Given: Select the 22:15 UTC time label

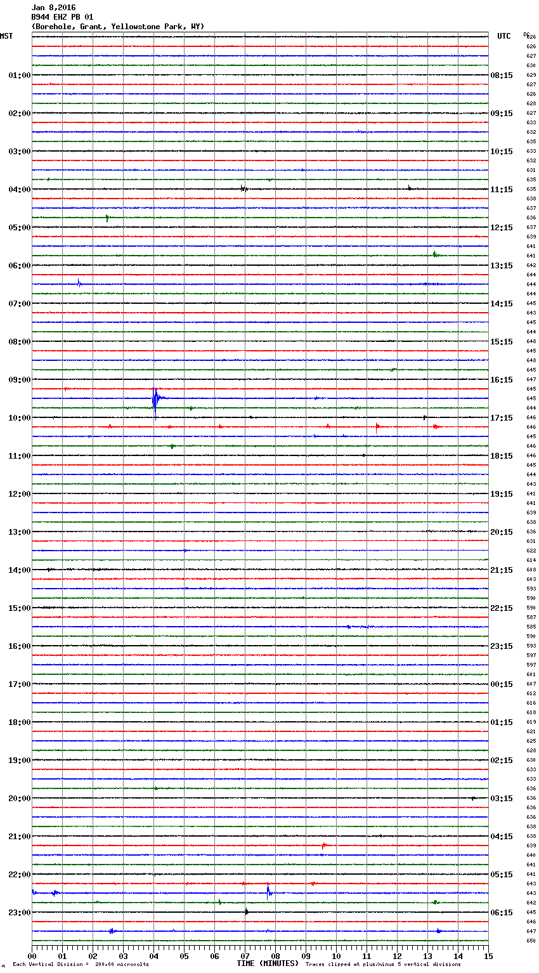Looking at the screenshot, I should click(502, 608).
